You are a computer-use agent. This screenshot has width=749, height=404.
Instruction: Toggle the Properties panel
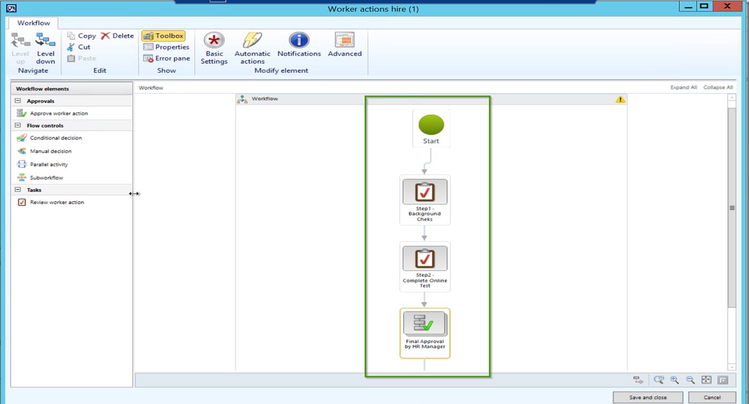click(166, 47)
